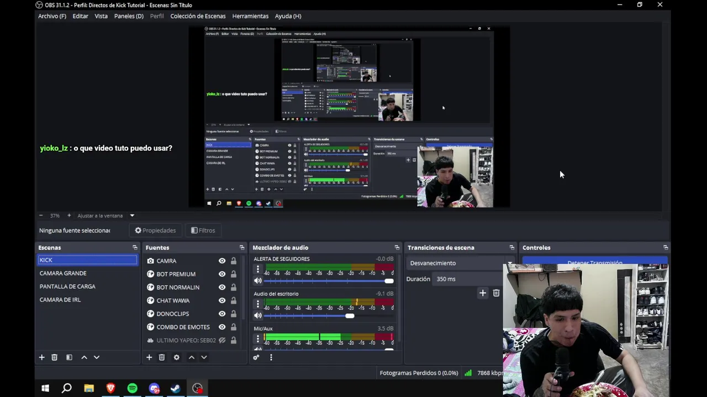Pop out the Escenas dock panel
The height and width of the screenshot is (397, 707).
pyautogui.click(x=135, y=248)
